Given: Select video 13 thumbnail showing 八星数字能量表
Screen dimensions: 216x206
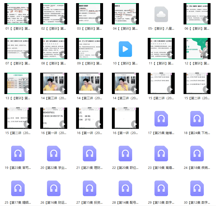Looking at the screenshot, I should (x=18, y=83).
